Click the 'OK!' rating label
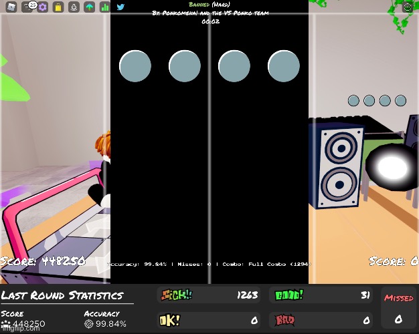The image size is (419, 334). pyautogui.click(x=170, y=320)
